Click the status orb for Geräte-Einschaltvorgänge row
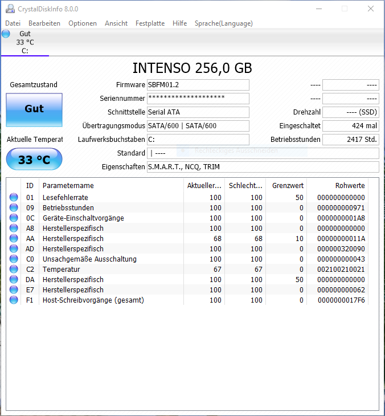385x416 pixels. (14, 218)
